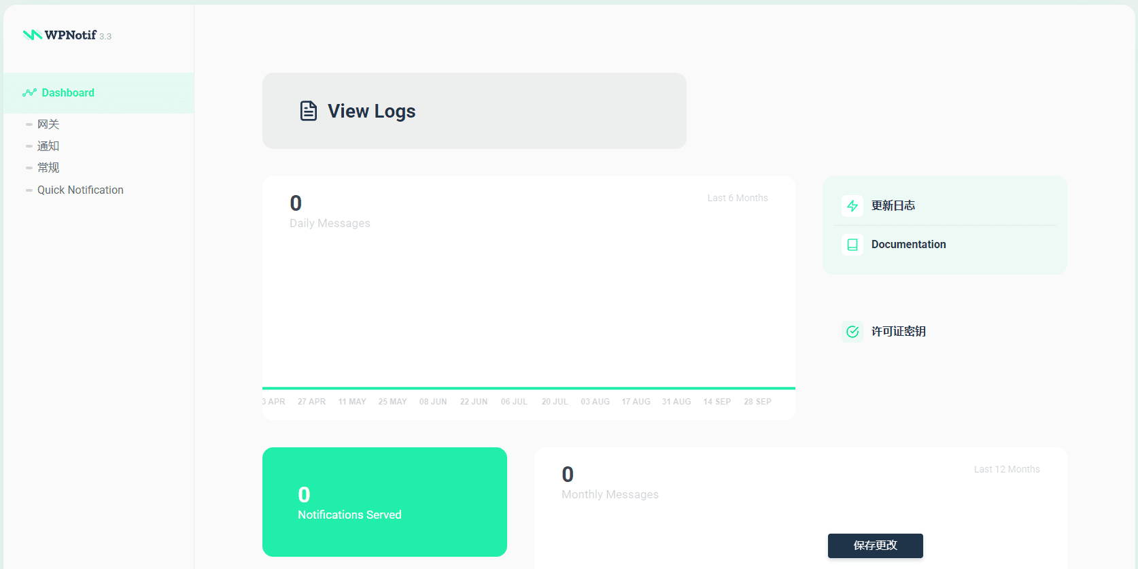Click the Last 6 Months label
This screenshot has width=1138, height=569.
click(738, 198)
